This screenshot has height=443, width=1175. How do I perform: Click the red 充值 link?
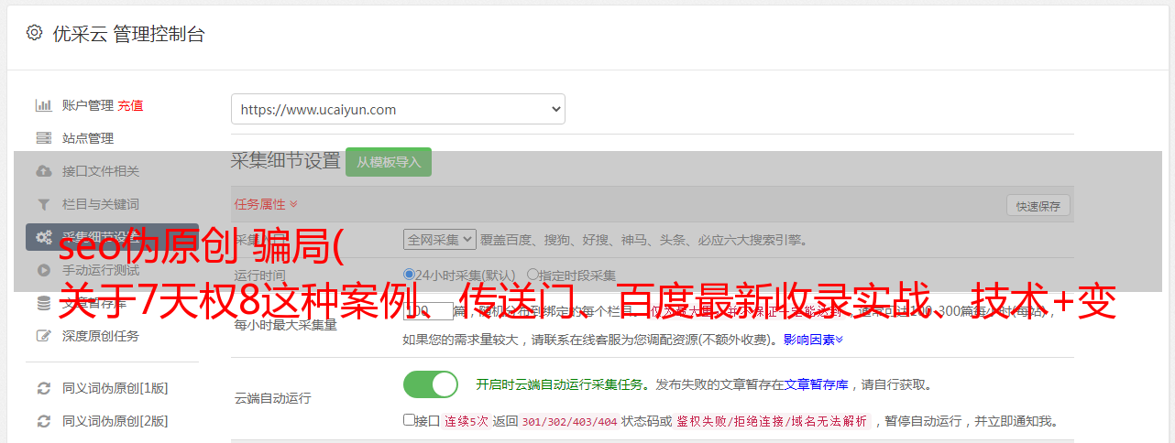(x=130, y=105)
